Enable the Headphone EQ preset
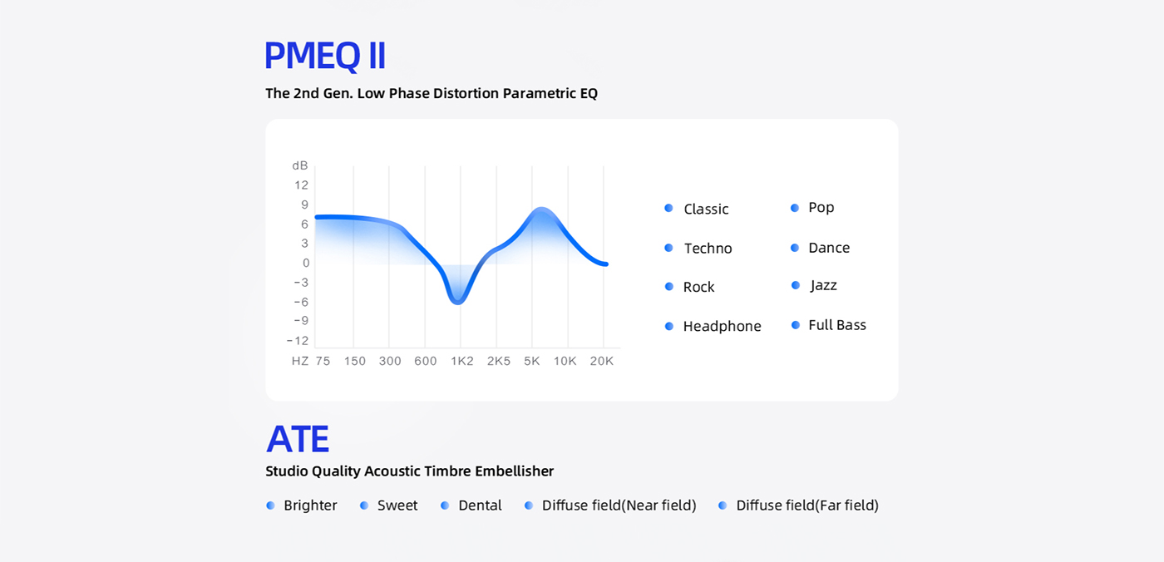The width and height of the screenshot is (1164, 562). (x=721, y=326)
